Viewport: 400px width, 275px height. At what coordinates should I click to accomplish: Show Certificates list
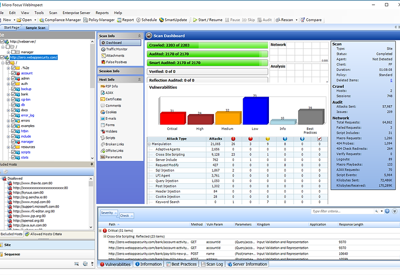pyautogui.click(x=111, y=99)
